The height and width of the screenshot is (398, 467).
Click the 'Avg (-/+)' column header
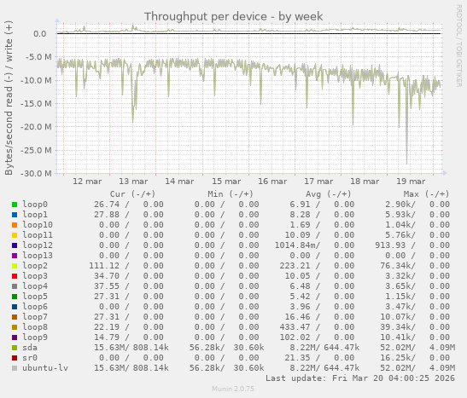[x=328, y=194]
